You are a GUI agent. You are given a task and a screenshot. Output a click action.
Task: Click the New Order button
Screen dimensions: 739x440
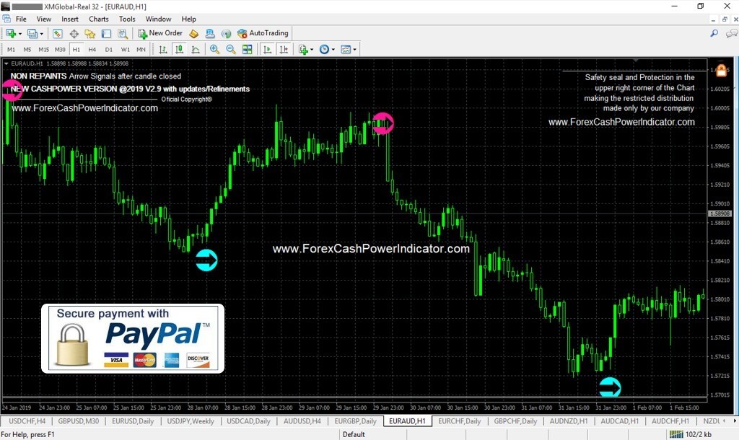159,33
